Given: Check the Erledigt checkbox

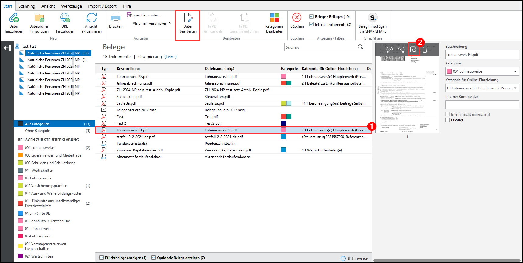Looking at the screenshot, I should point(448,120).
